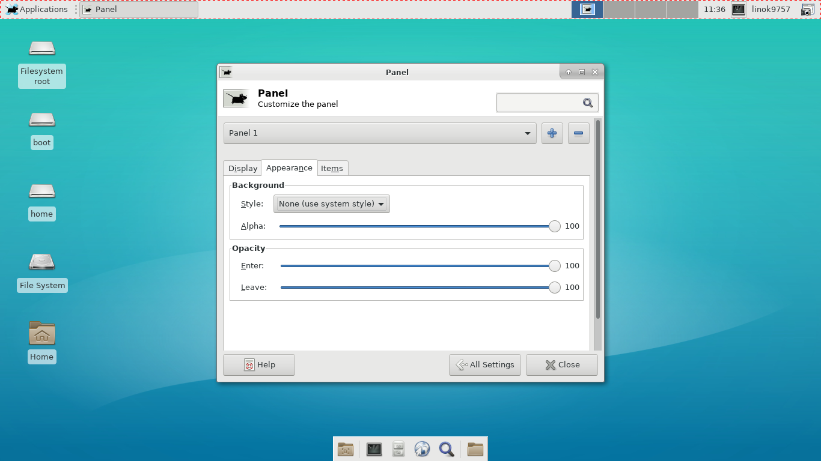Viewport: 821px width, 461px height.
Task: Click the 11:36 clock in top panel
Action: pos(715,9)
